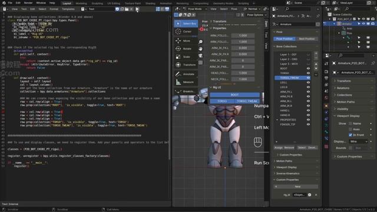This screenshot has width=377, height=212.
Task: Open the Pose Mode dropdown
Action: 195,9
